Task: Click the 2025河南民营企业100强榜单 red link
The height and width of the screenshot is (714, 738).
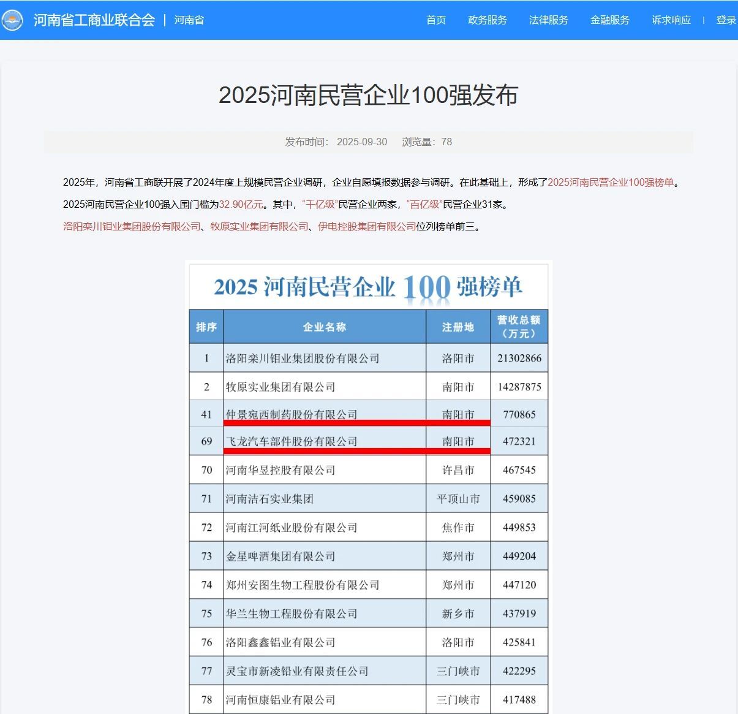Action: coord(610,183)
